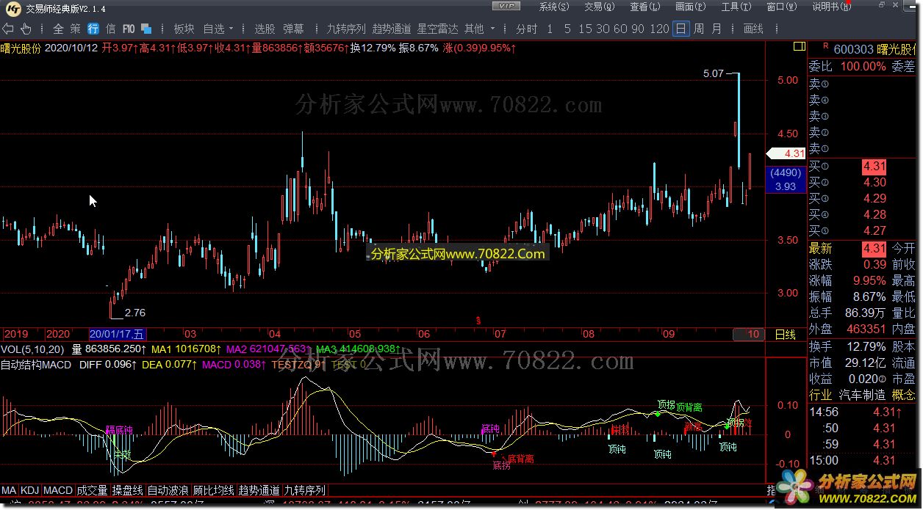The image size is (923, 510).
Task: Switch to 九转序列 bottom indicator tab
Action: click(x=305, y=490)
